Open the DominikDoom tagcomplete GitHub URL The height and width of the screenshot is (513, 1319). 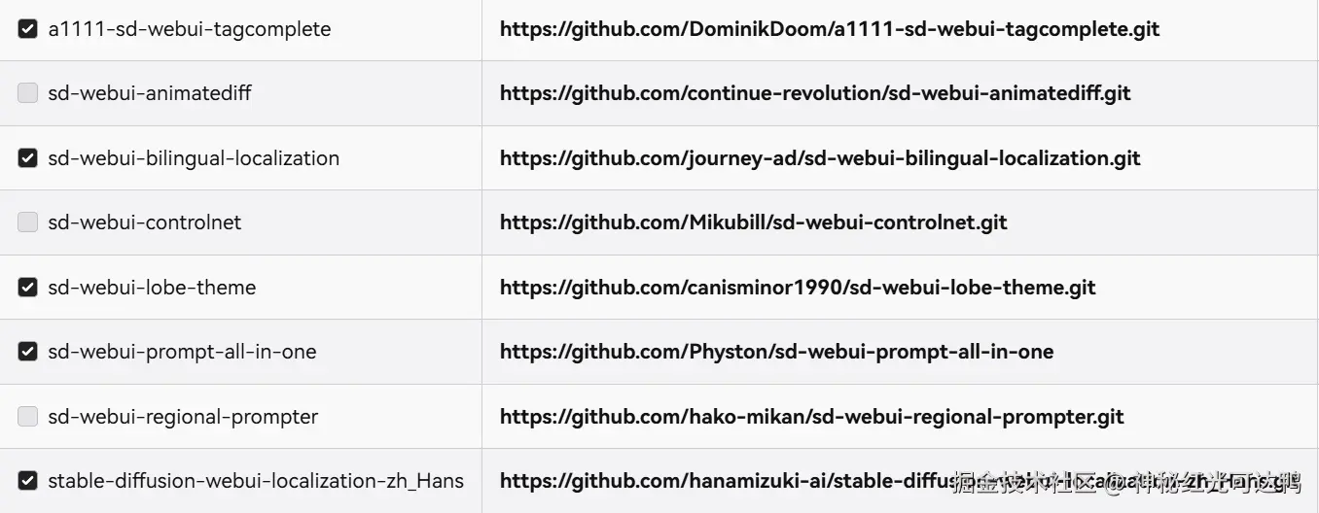pos(829,29)
